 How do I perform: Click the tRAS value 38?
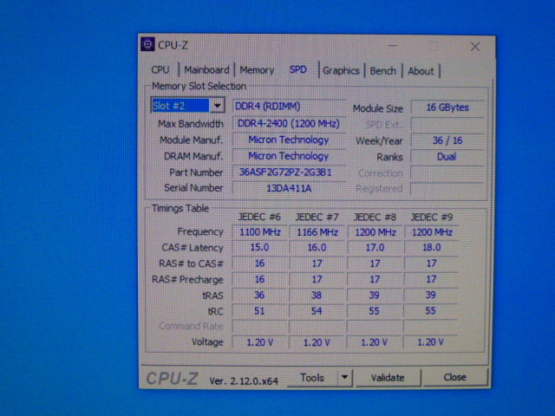317,295
